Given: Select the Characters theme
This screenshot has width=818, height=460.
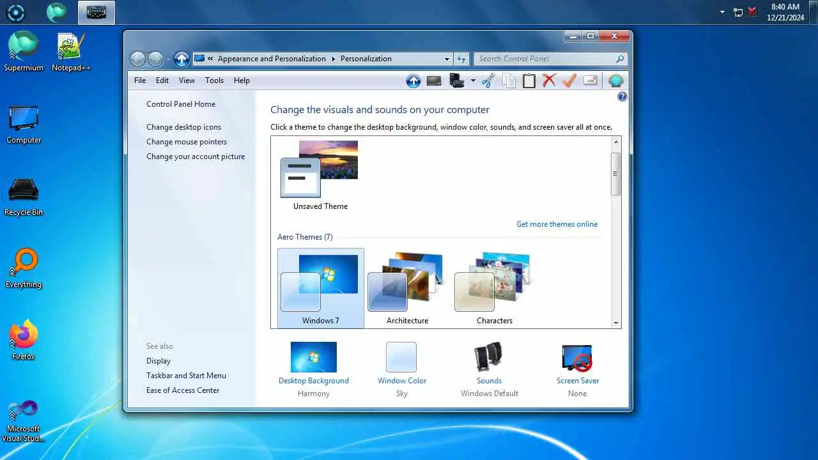Looking at the screenshot, I should click(494, 288).
